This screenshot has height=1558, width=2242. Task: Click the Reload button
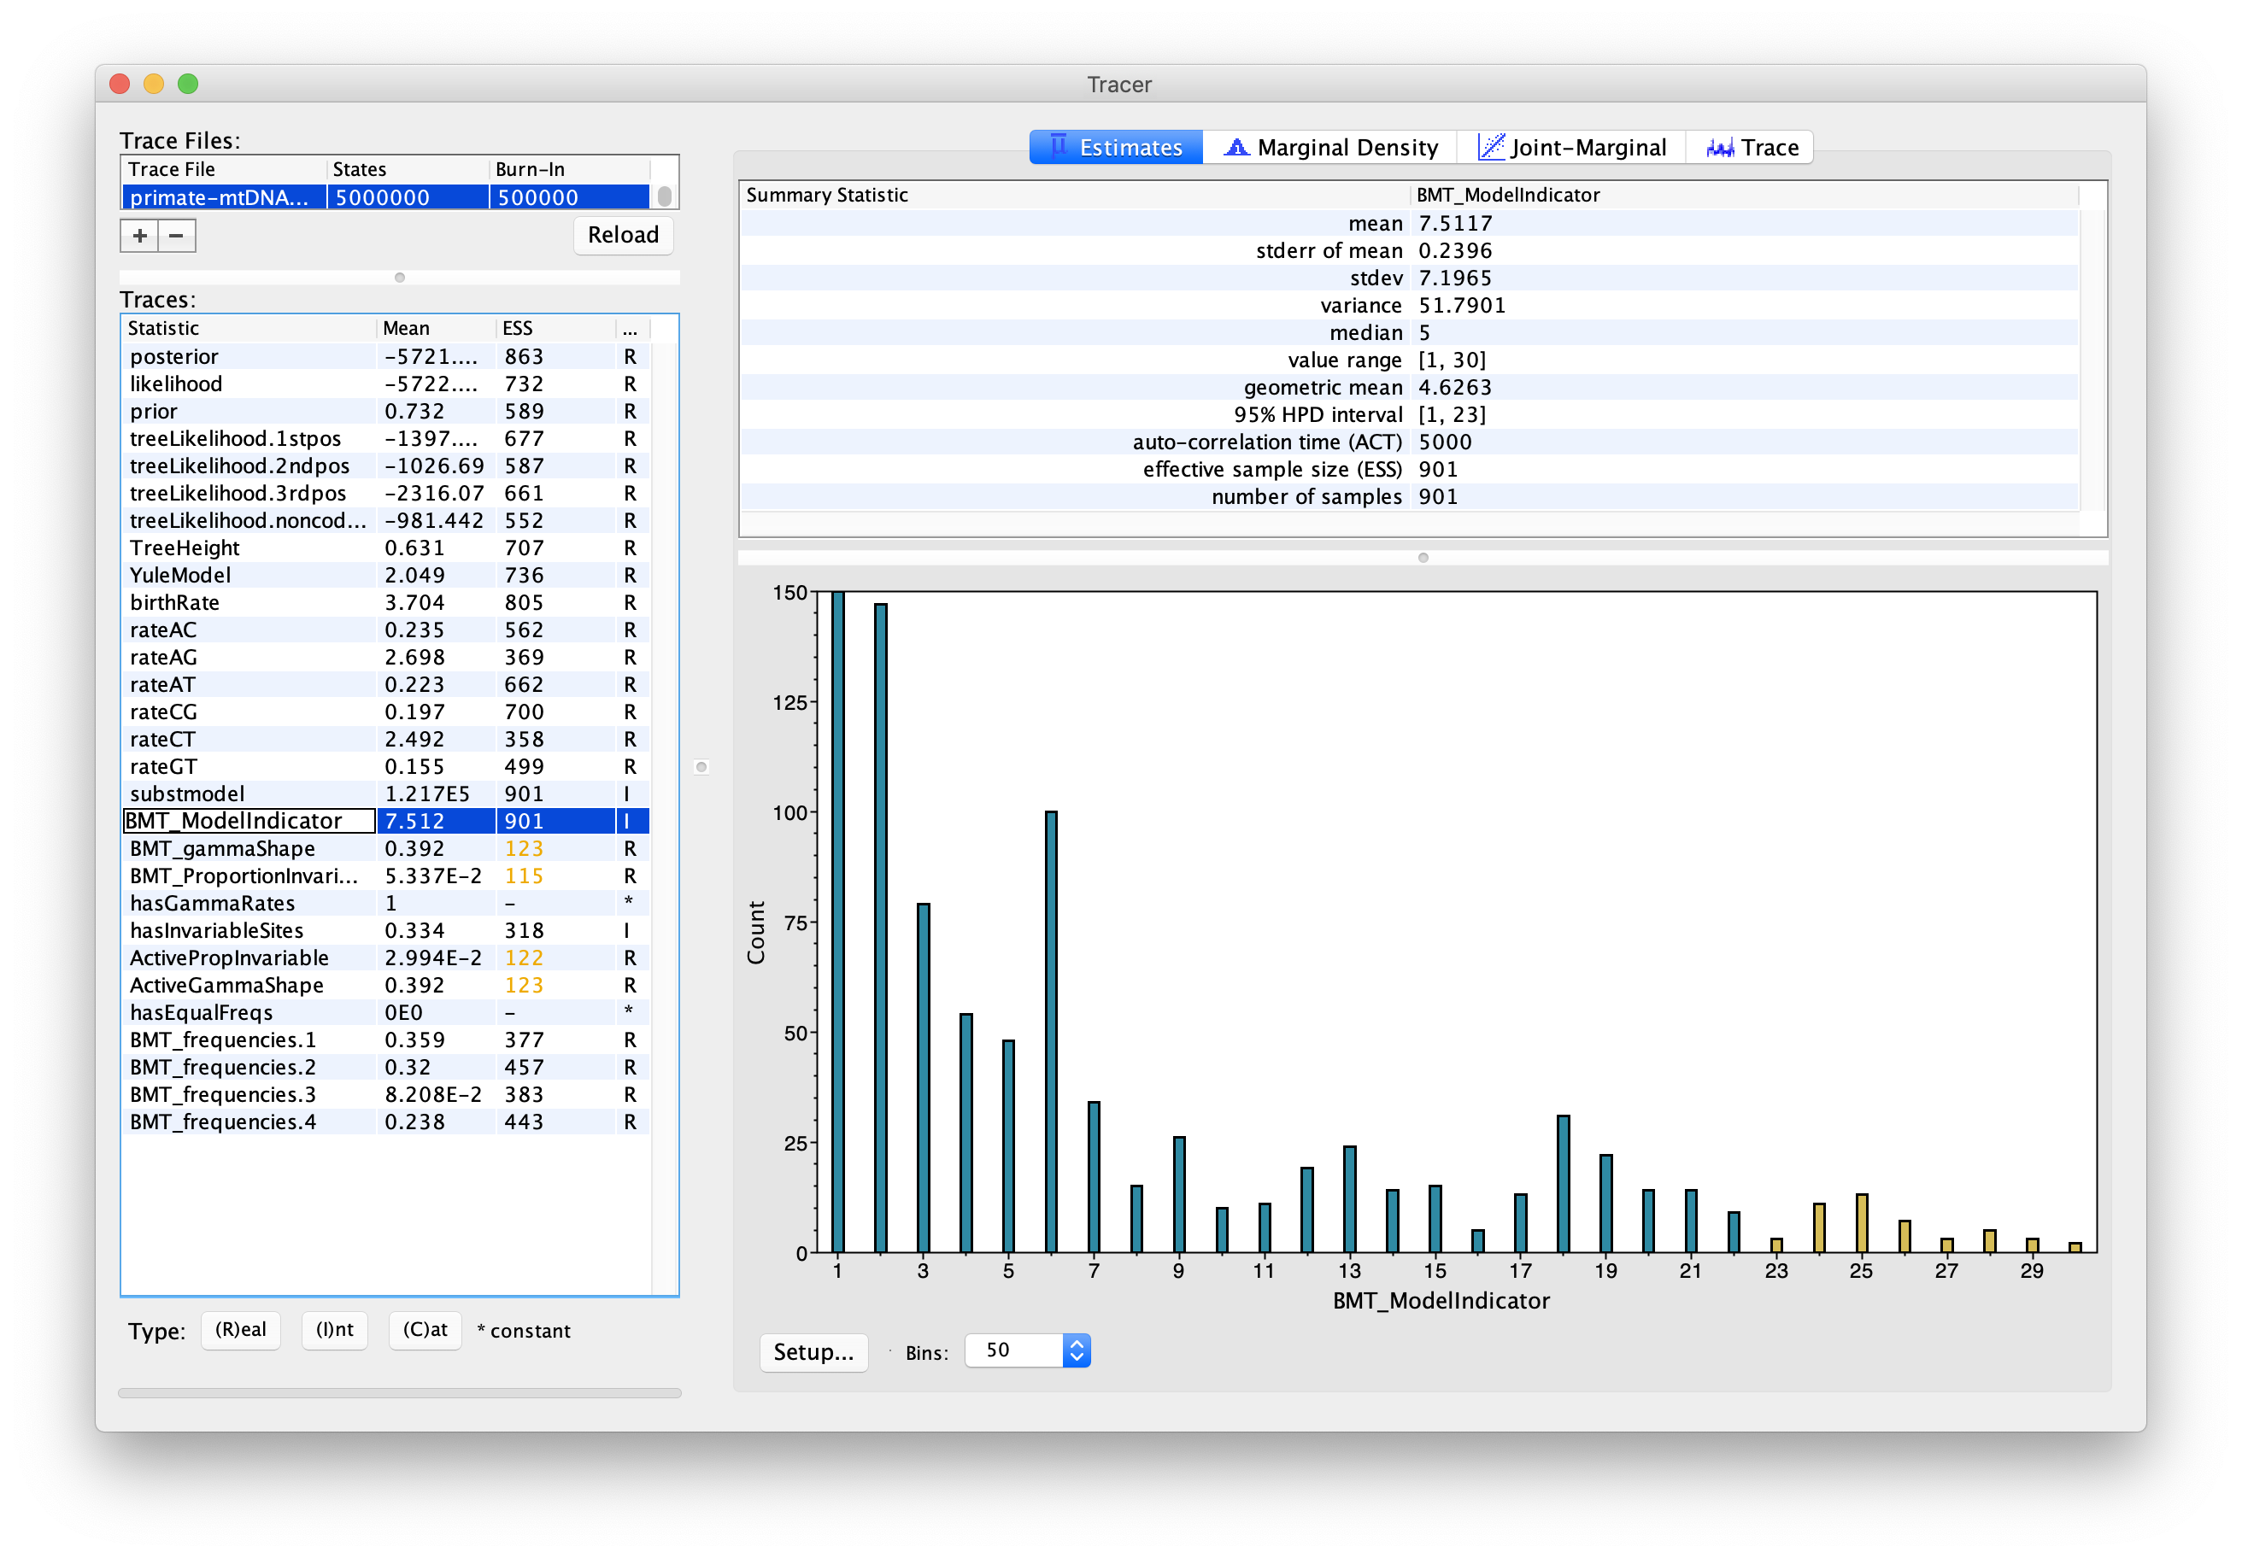pos(623,235)
